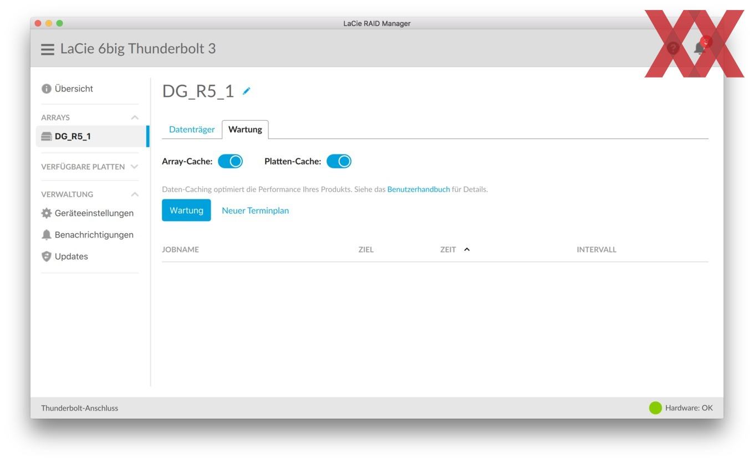754x462 pixels.
Task: Open the hamburger menu icon
Action: click(x=48, y=49)
